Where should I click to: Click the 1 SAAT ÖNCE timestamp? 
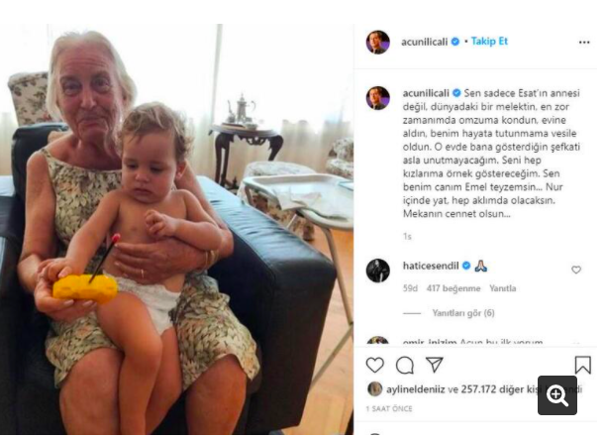(x=389, y=408)
